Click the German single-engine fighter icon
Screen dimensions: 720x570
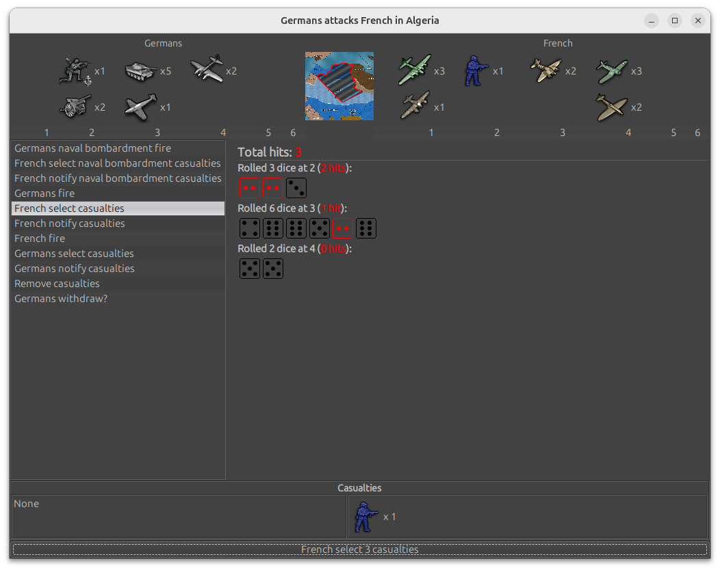(141, 107)
